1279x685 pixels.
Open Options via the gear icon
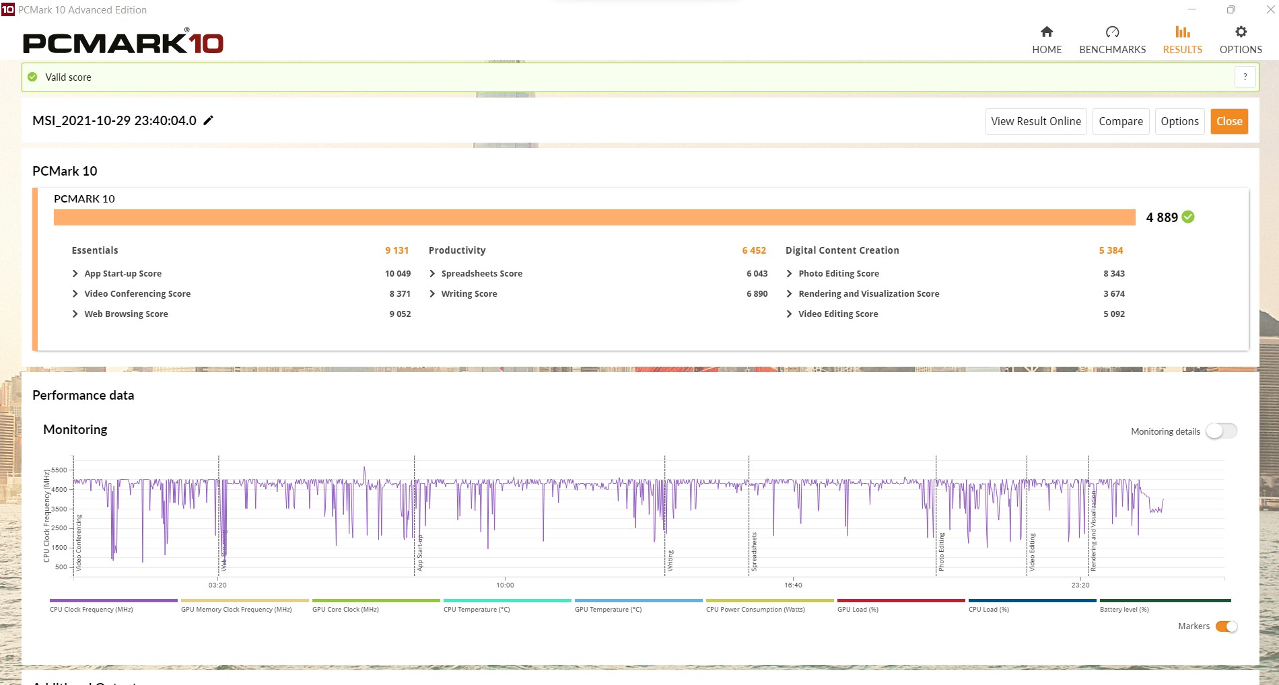click(1241, 32)
